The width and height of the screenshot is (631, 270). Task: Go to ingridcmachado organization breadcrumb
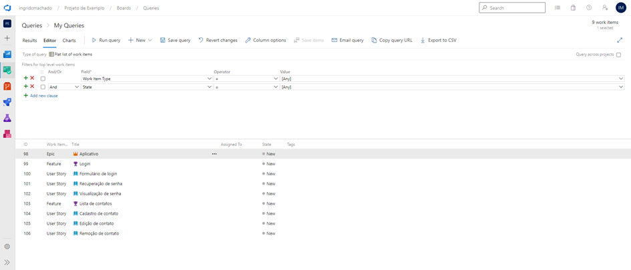point(34,8)
